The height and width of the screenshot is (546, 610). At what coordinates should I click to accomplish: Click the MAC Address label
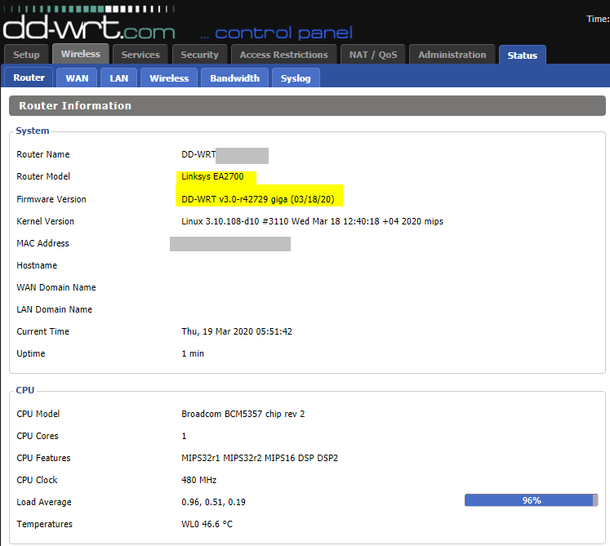point(42,243)
